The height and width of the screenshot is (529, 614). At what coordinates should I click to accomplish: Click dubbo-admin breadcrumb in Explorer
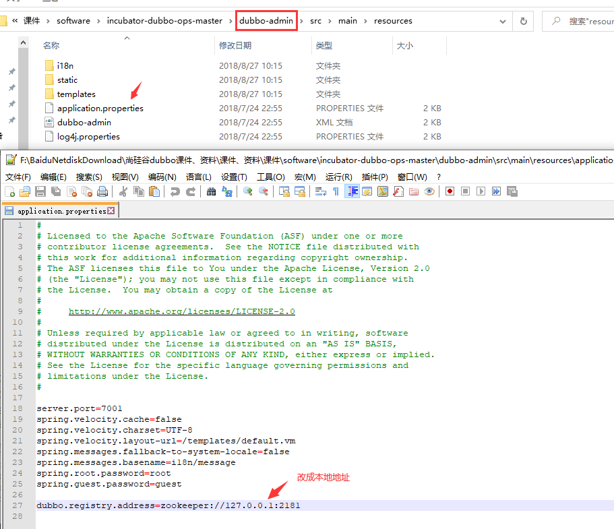(x=266, y=21)
